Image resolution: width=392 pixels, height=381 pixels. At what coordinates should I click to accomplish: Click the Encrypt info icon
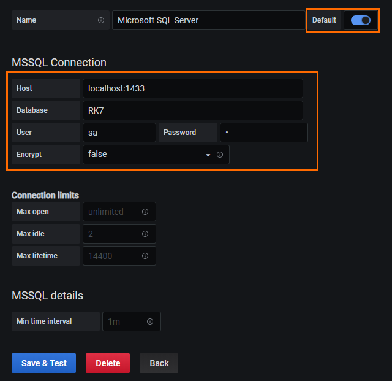220,155
